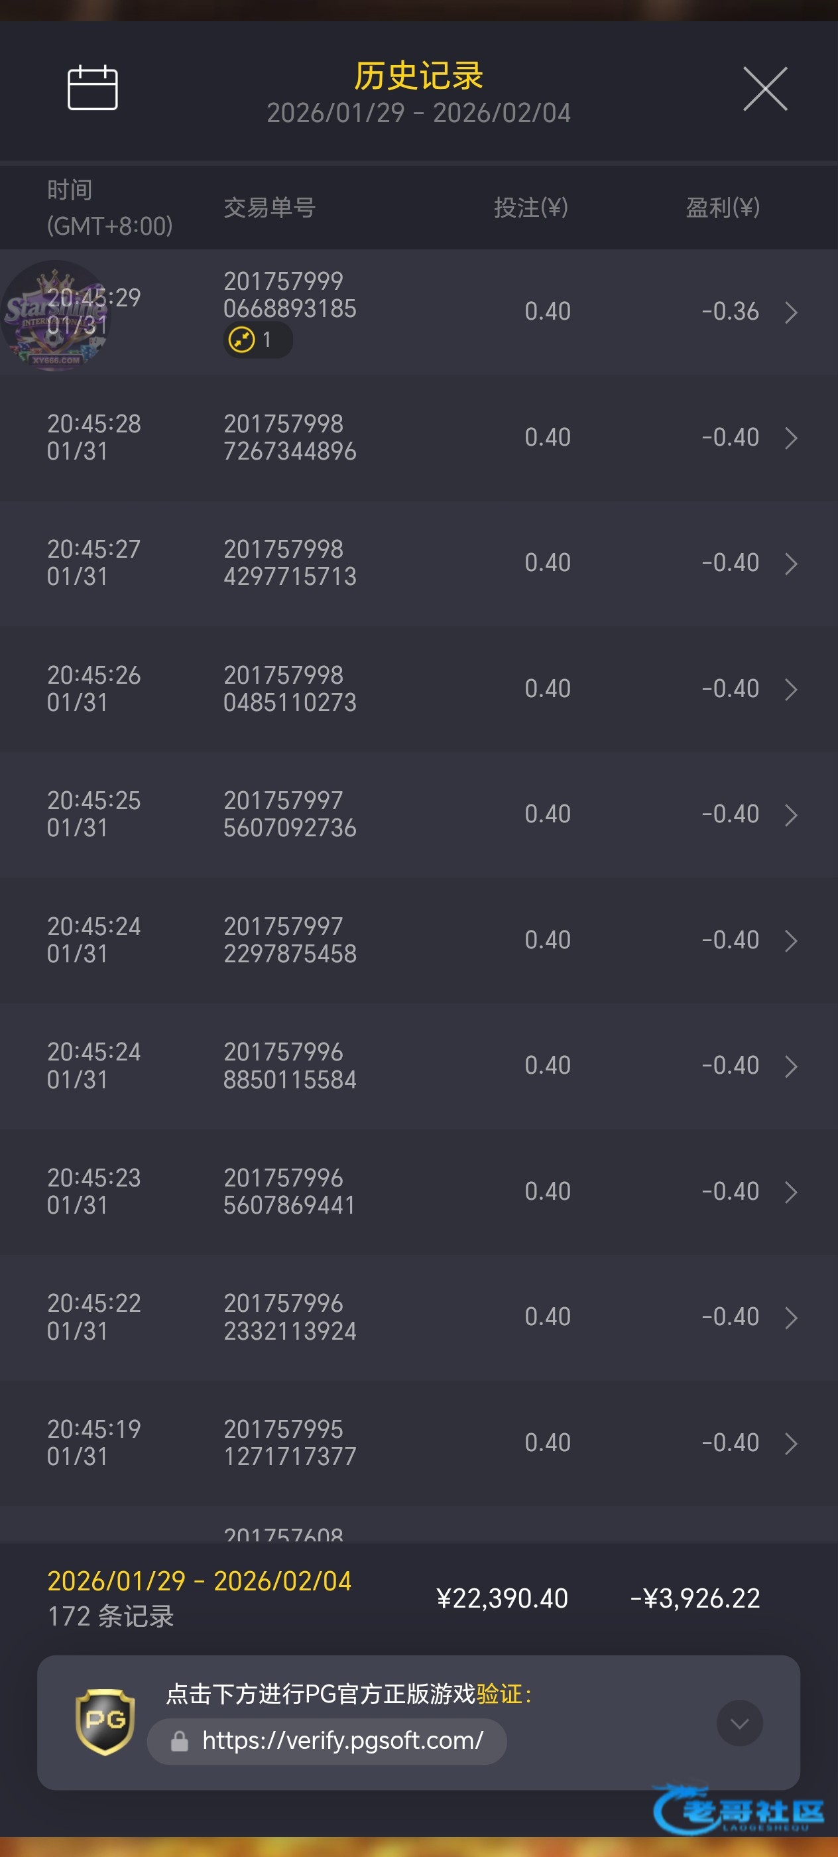
Task: Close the history records panel
Action: click(x=764, y=90)
